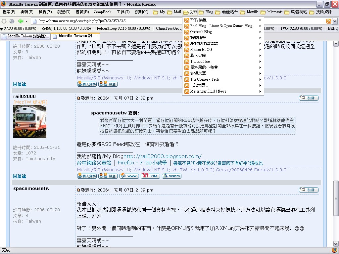Image resolution: width=339 pixels, height=254 pixels.
Task: Expand the FX討論區 feed submenu
Action: click(x=260, y=20)
